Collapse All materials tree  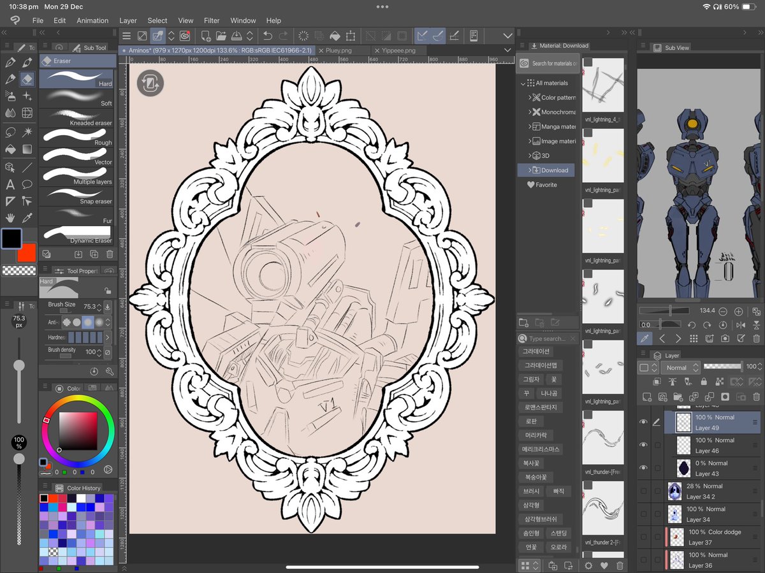(x=523, y=83)
